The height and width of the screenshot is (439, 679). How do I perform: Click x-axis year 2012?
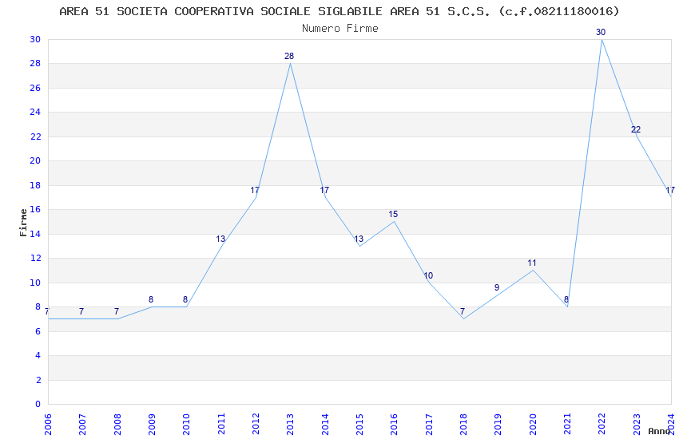click(x=256, y=424)
